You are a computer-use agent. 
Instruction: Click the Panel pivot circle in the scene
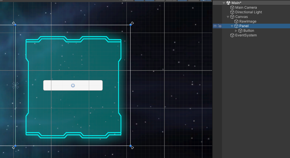[x=73, y=85]
